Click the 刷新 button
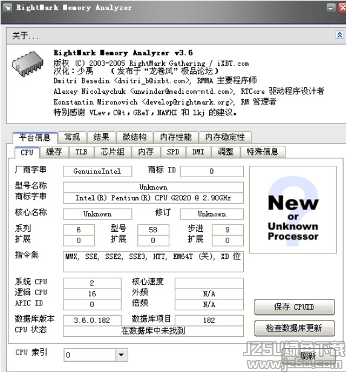Image resolution: width=346 pixels, height=372 pixels. (308, 356)
